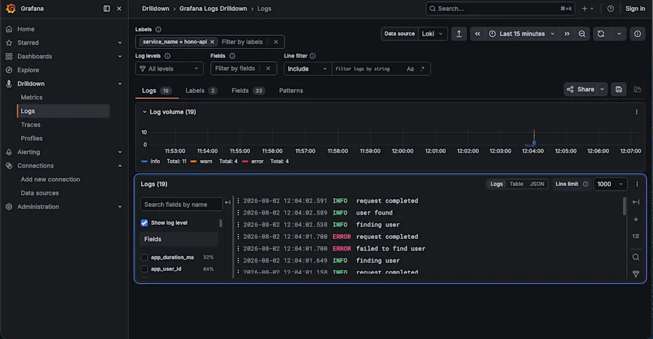
Task: Select the Logs view mode button
Action: click(x=496, y=184)
